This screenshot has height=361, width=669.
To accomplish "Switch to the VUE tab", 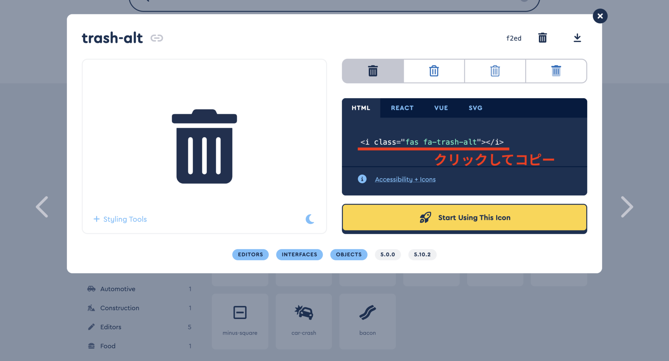I will (441, 108).
